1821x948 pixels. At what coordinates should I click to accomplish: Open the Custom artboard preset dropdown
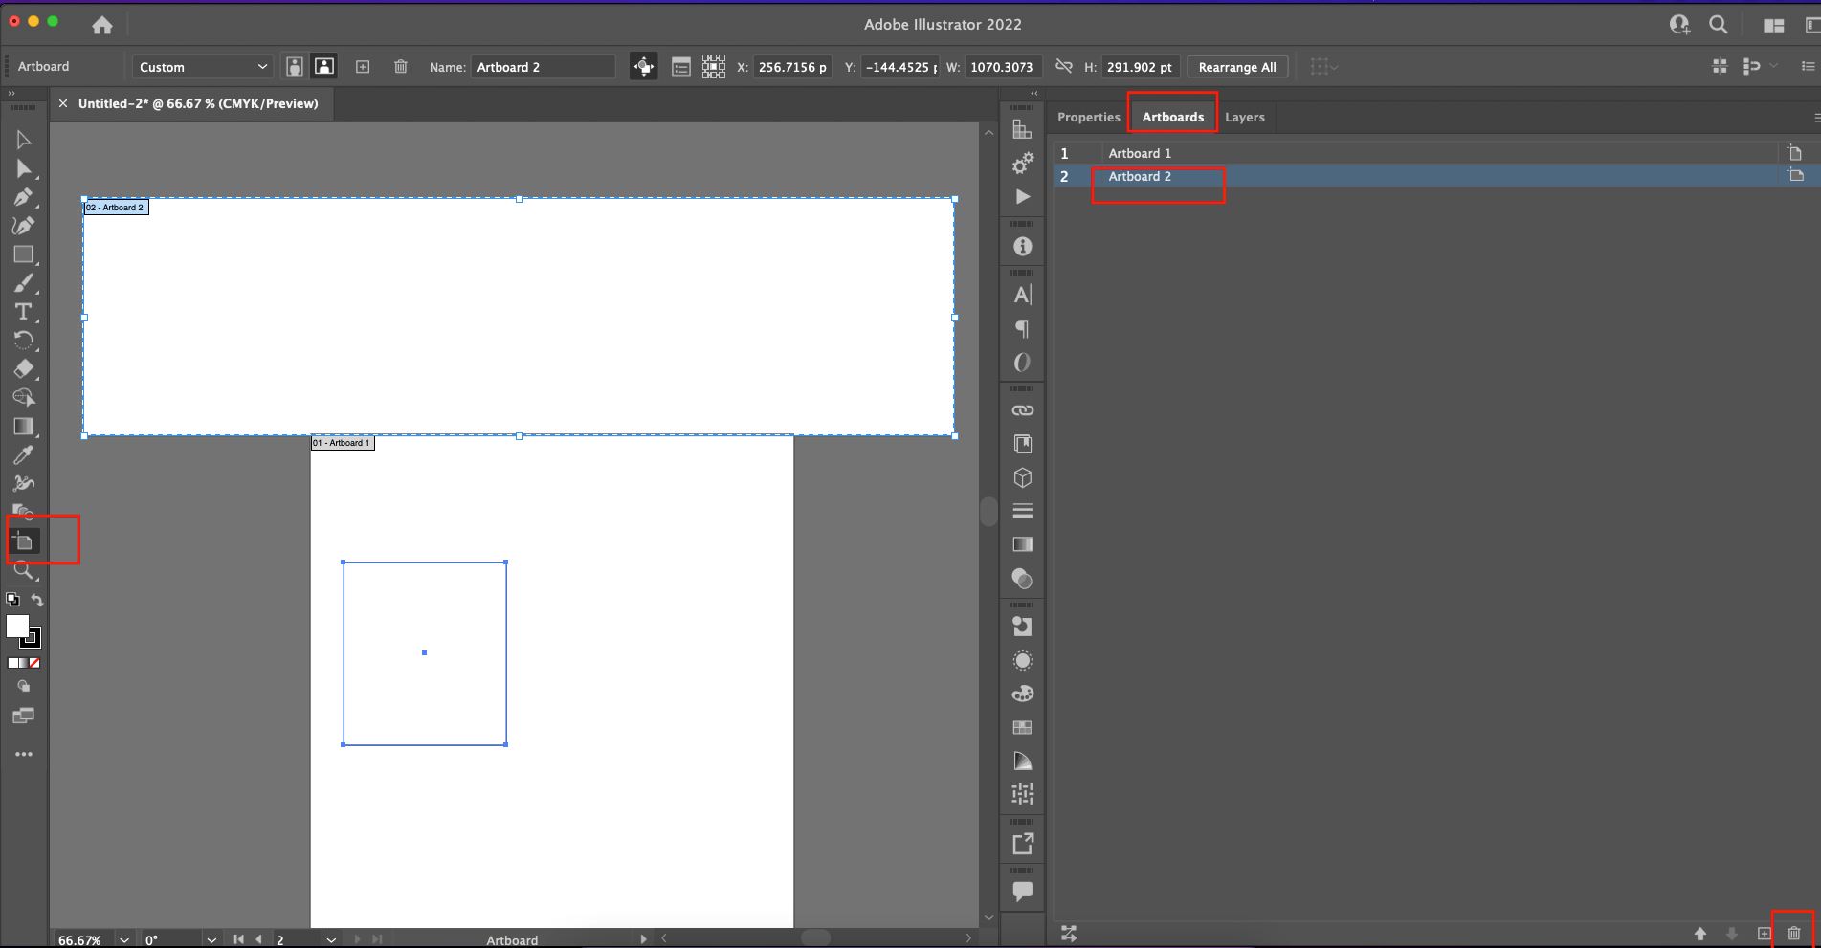(x=201, y=66)
